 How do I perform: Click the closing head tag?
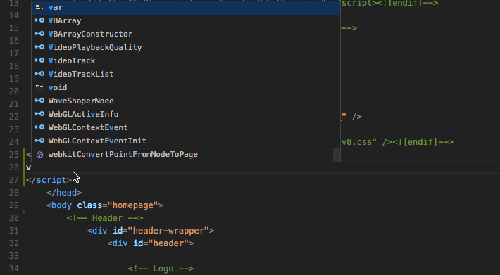click(x=64, y=193)
